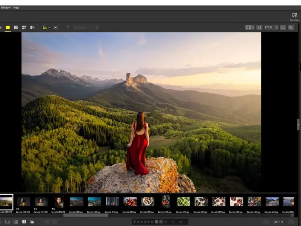Open the Help menu
The width and height of the screenshot is (301, 226).
16,8
